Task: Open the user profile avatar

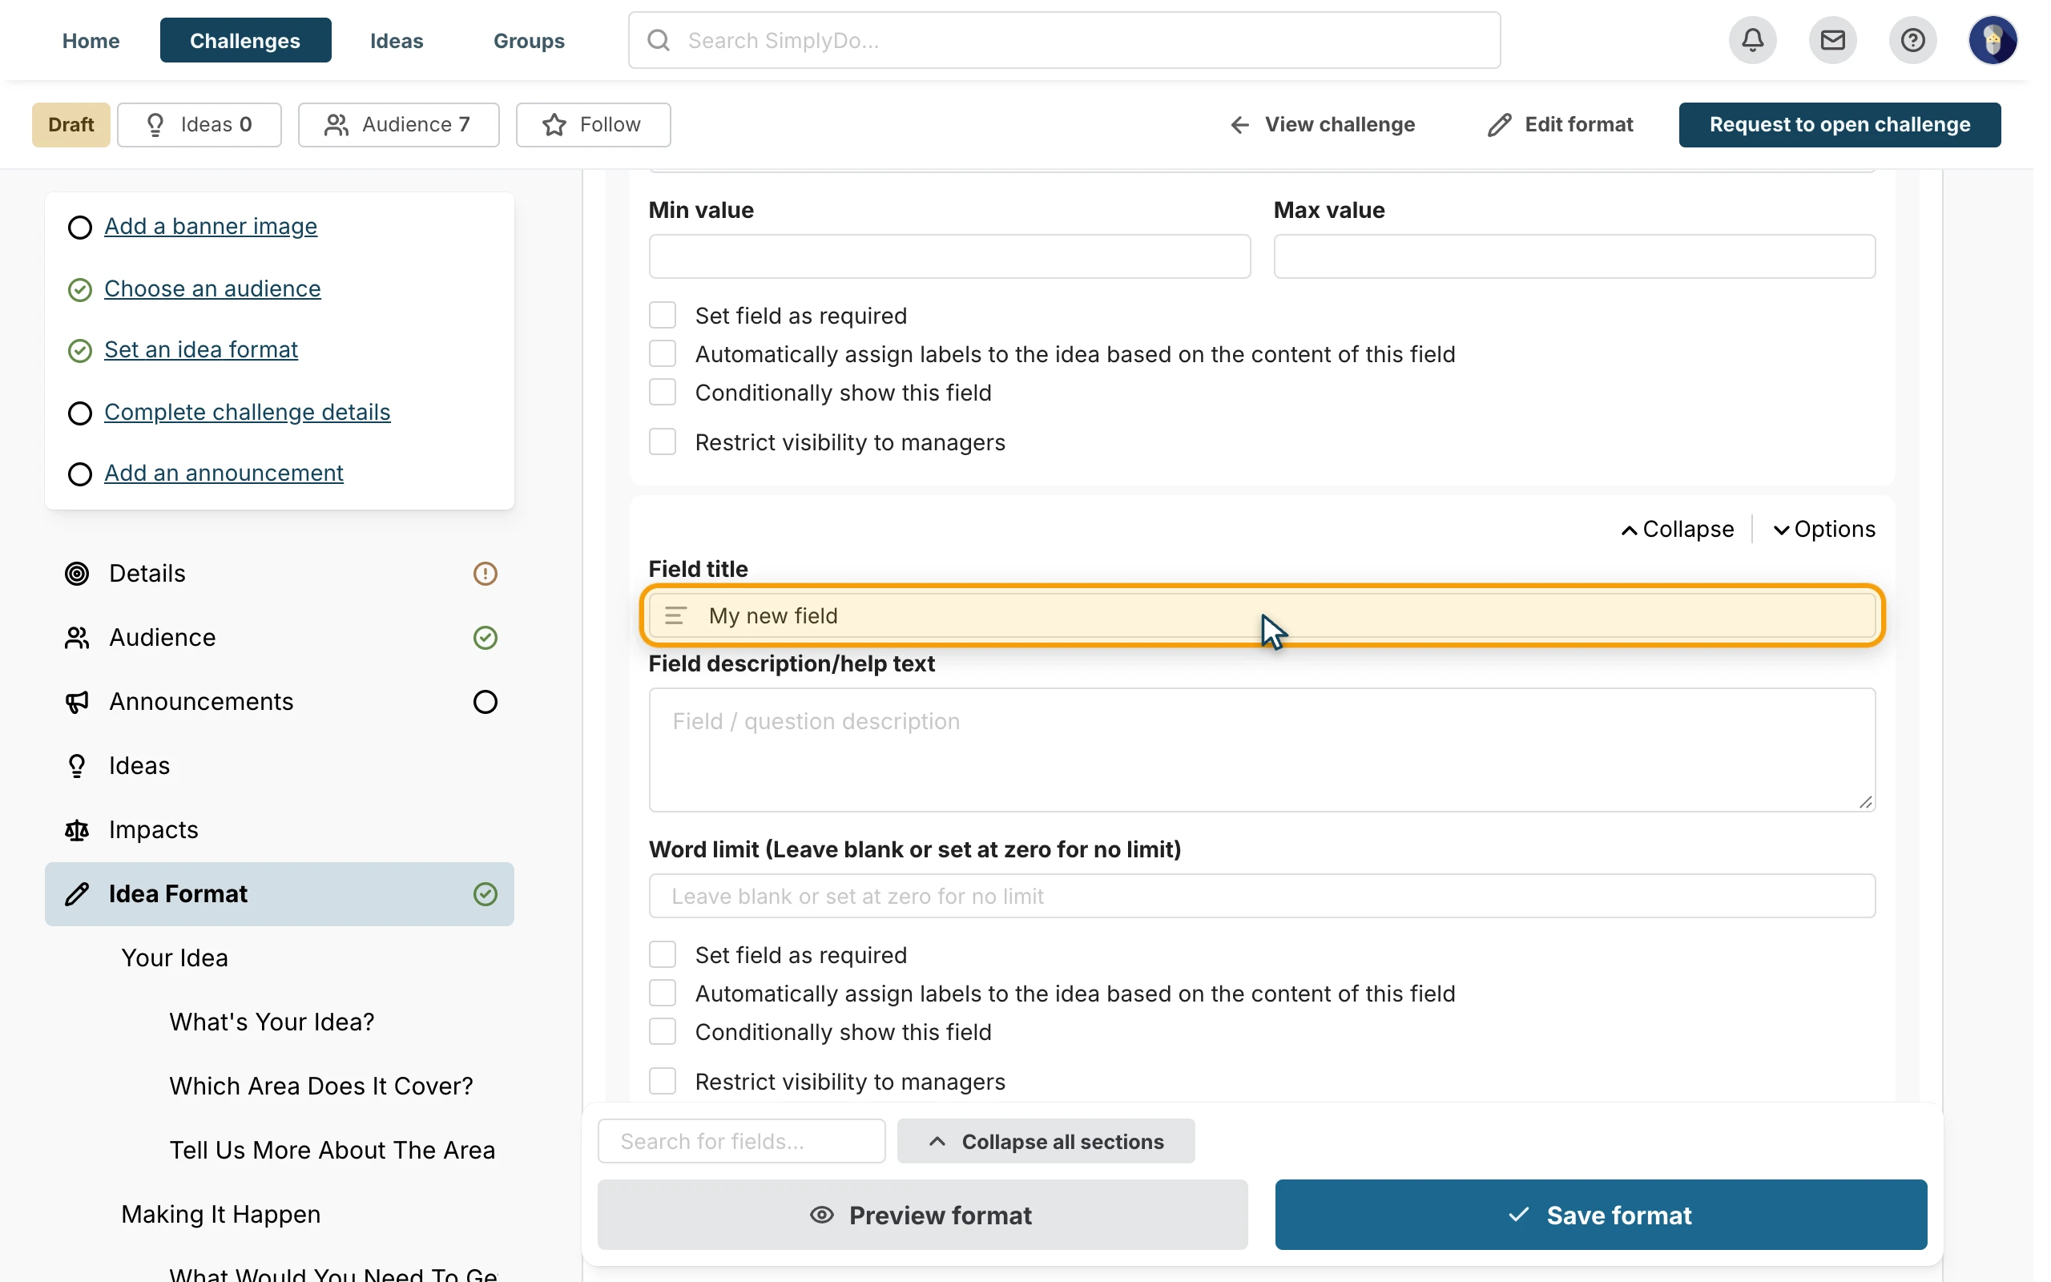Action: click(x=1992, y=40)
